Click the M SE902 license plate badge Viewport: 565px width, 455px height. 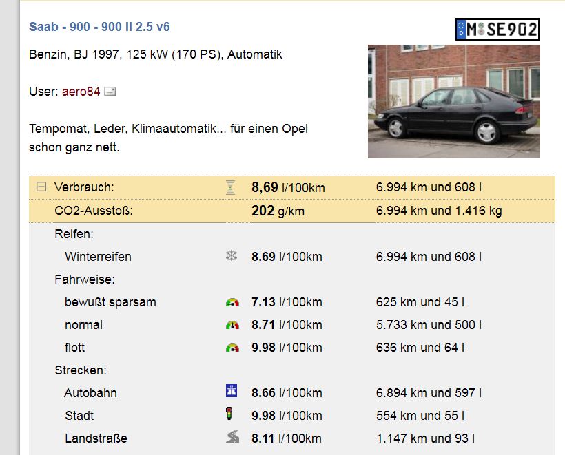tap(497, 29)
